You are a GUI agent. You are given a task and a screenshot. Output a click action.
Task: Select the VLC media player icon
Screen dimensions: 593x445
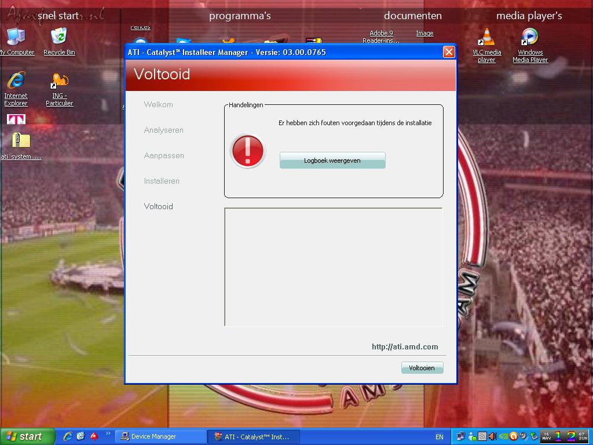pos(486,45)
